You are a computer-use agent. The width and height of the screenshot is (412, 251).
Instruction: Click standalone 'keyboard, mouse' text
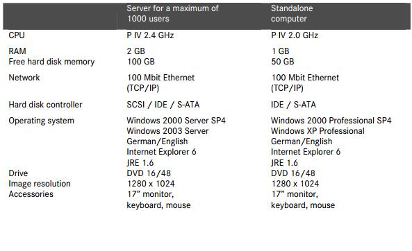pyautogui.click(x=303, y=205)
